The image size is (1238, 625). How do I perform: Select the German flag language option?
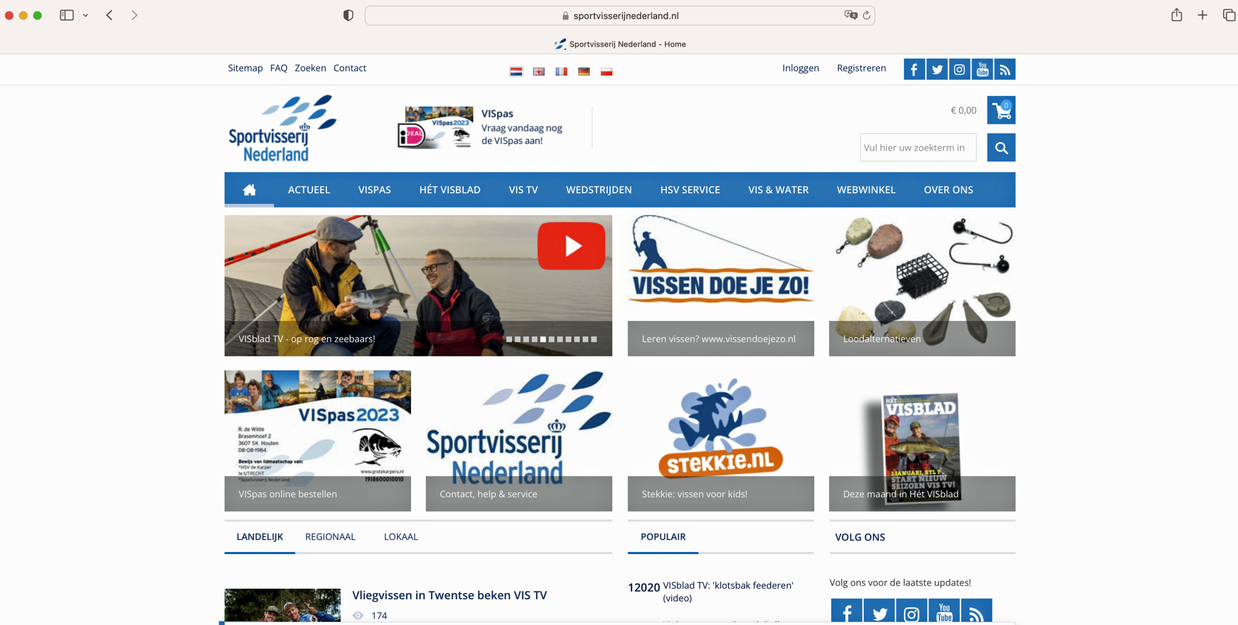(584, 71)
